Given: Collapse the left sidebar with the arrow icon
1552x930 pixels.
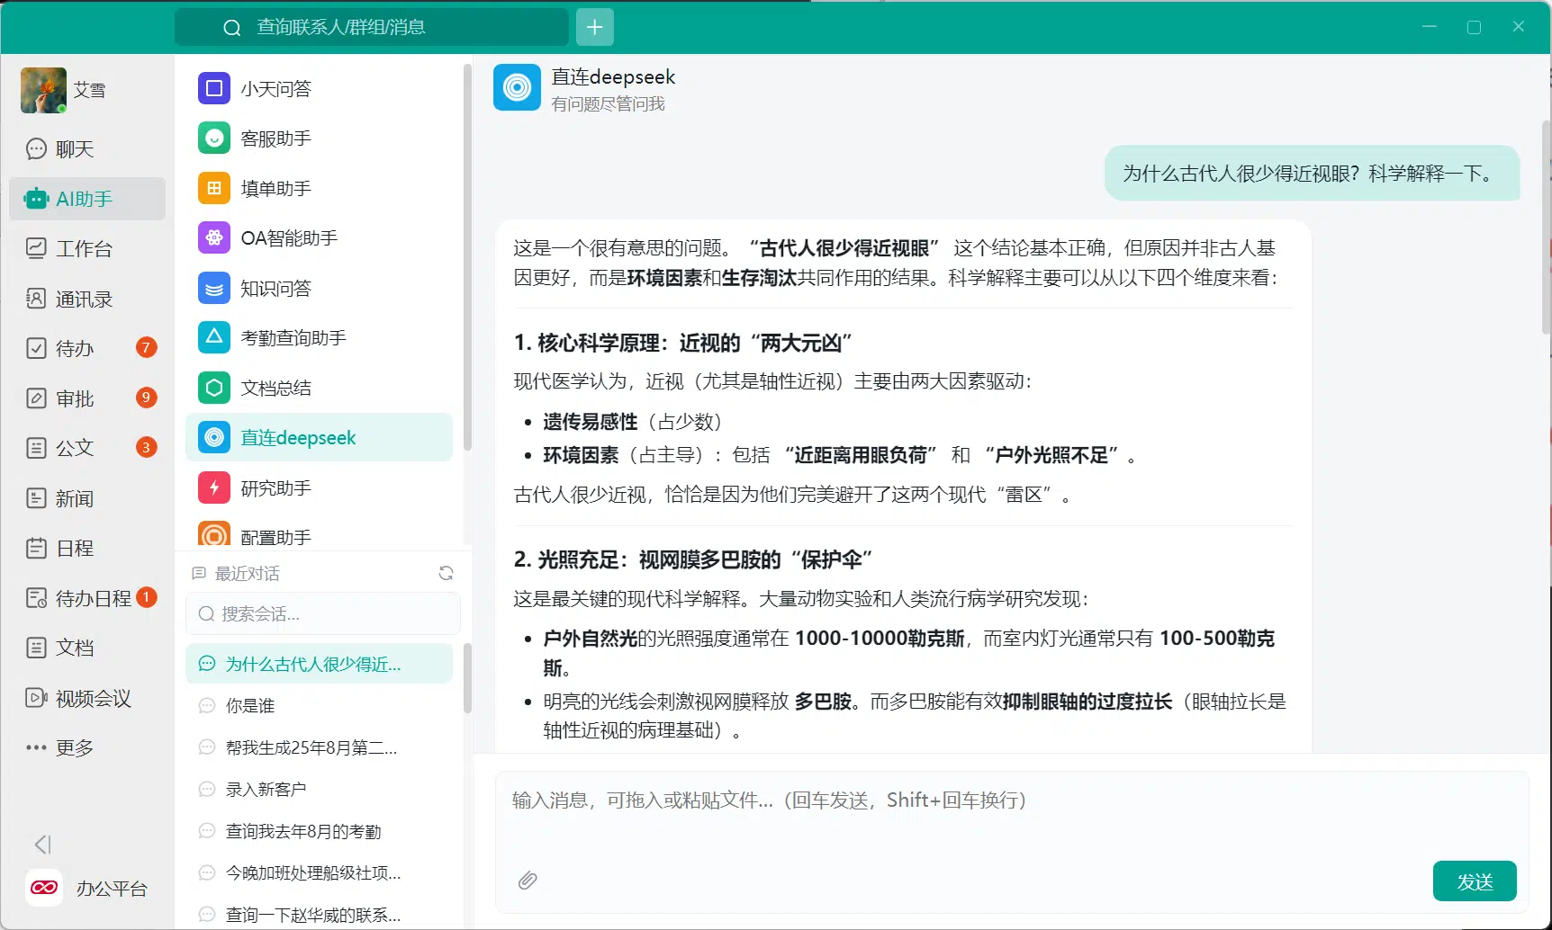Looking at the screenshot, I should coord(42,844).
